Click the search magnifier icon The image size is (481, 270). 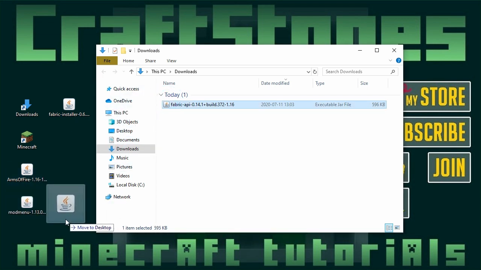point(393,72)
